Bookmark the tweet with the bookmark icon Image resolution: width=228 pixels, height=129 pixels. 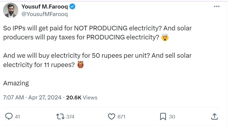pos(163,116)
